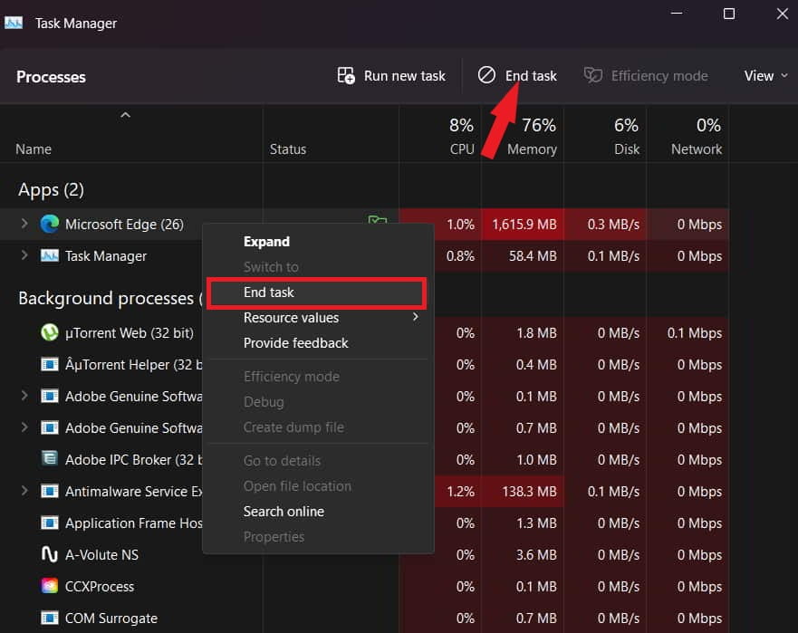Screen dimensions: 798x633
Task: Click the Microsoft Edge app icon
Action: tap(50, 225)
